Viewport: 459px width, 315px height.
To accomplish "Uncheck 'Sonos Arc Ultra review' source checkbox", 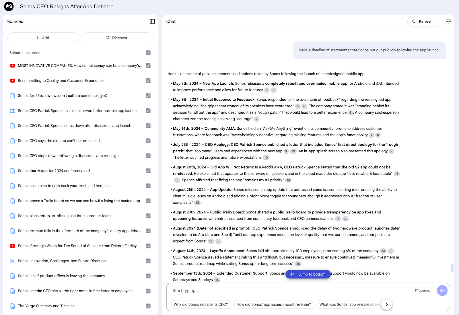I will click(x=148, y=96).
